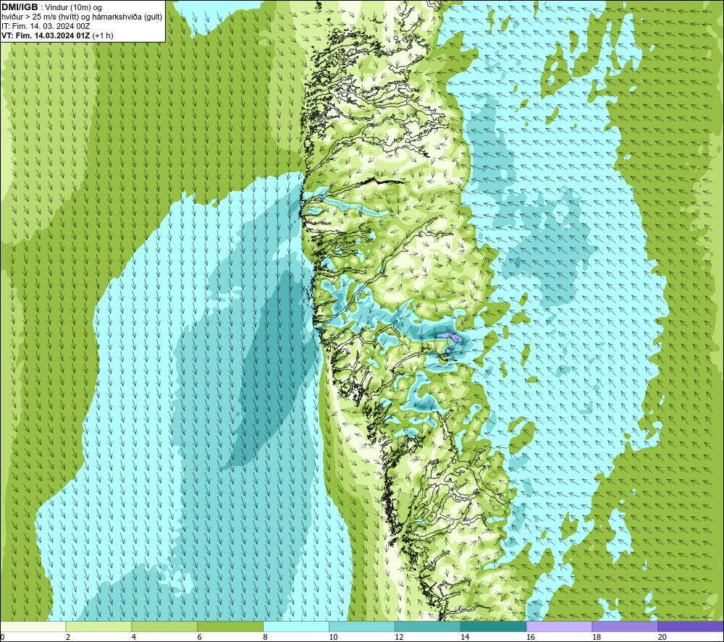Click the turquoise 10–12 m/s legend swatch
The height and width of the screenshot is (642, 724).
[x=361, y=627]
